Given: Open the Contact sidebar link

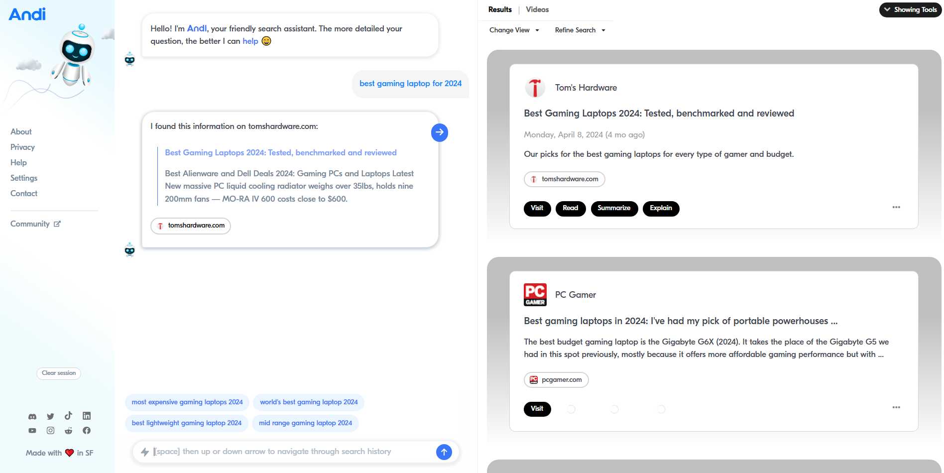Looking at the screenshot, I should (x=24, y=193).
